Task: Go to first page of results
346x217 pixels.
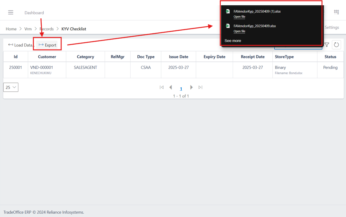Action: point(161,87)
